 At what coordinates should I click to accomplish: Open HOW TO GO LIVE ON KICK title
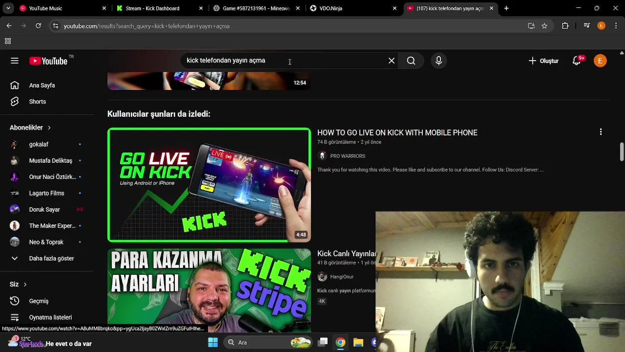click(397, 132)
